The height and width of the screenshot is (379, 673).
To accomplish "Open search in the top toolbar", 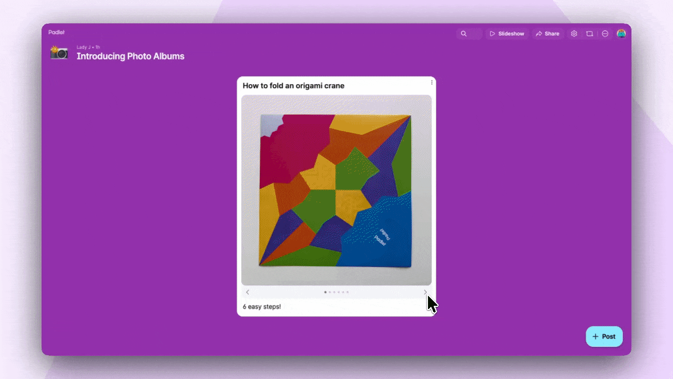I will (x=465, y=33).
